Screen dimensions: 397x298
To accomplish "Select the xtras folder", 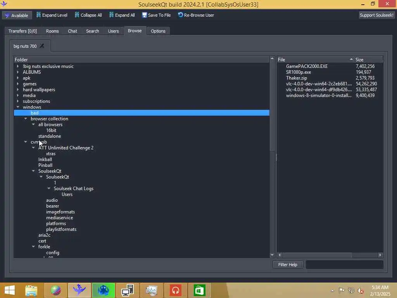I will coord(51,154).
